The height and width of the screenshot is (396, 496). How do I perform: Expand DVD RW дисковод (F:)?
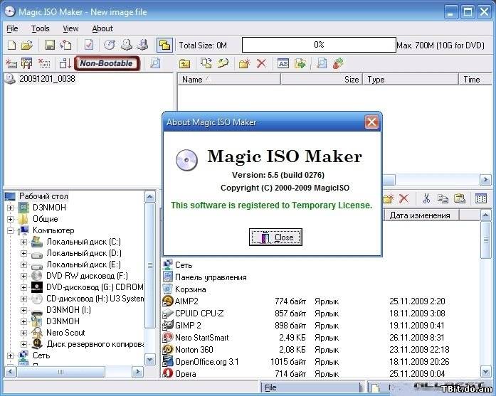[x=23, y=277]
